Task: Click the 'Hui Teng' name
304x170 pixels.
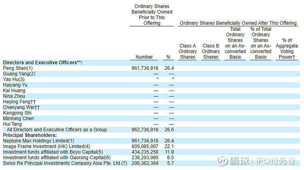Action: tap(12, 124)
